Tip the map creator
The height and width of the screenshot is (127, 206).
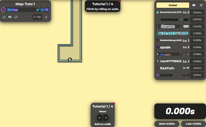click(x=37, y=17)
